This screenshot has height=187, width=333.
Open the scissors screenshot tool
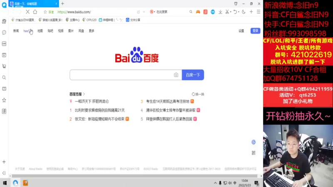coord(227,12)
